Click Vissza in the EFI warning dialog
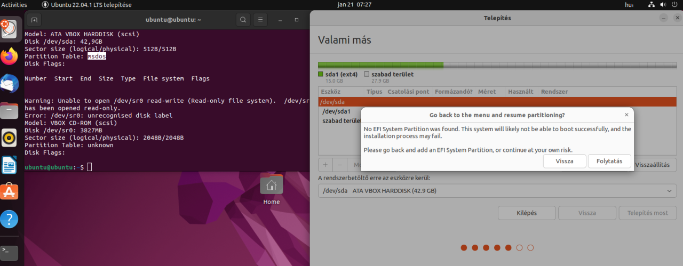The image size is (683, 266). click(x=565, y=161)
